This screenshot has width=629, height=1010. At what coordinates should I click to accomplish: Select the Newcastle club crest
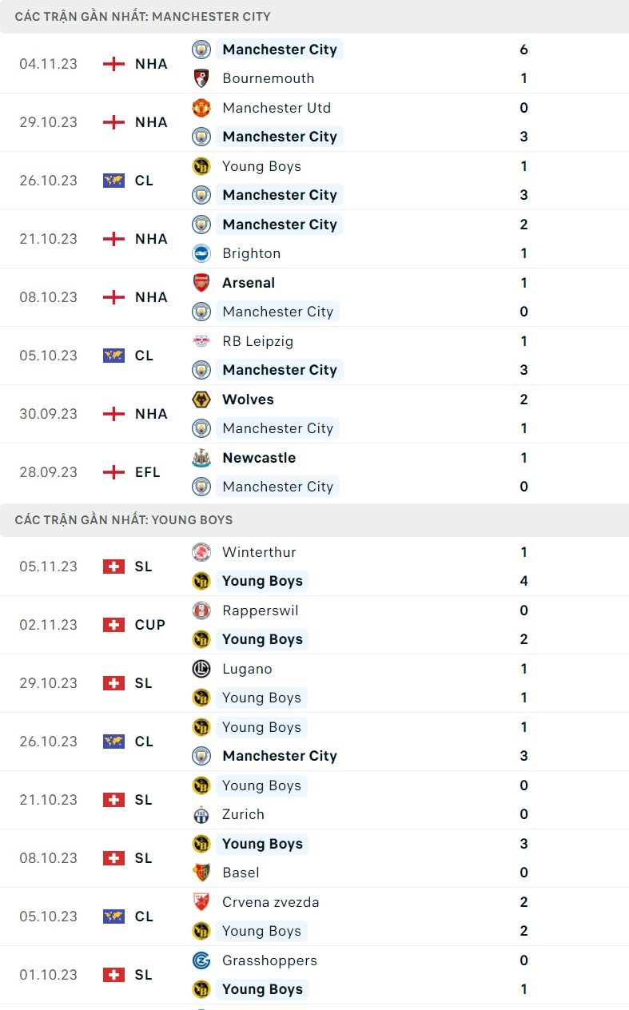tap(201, 458)
